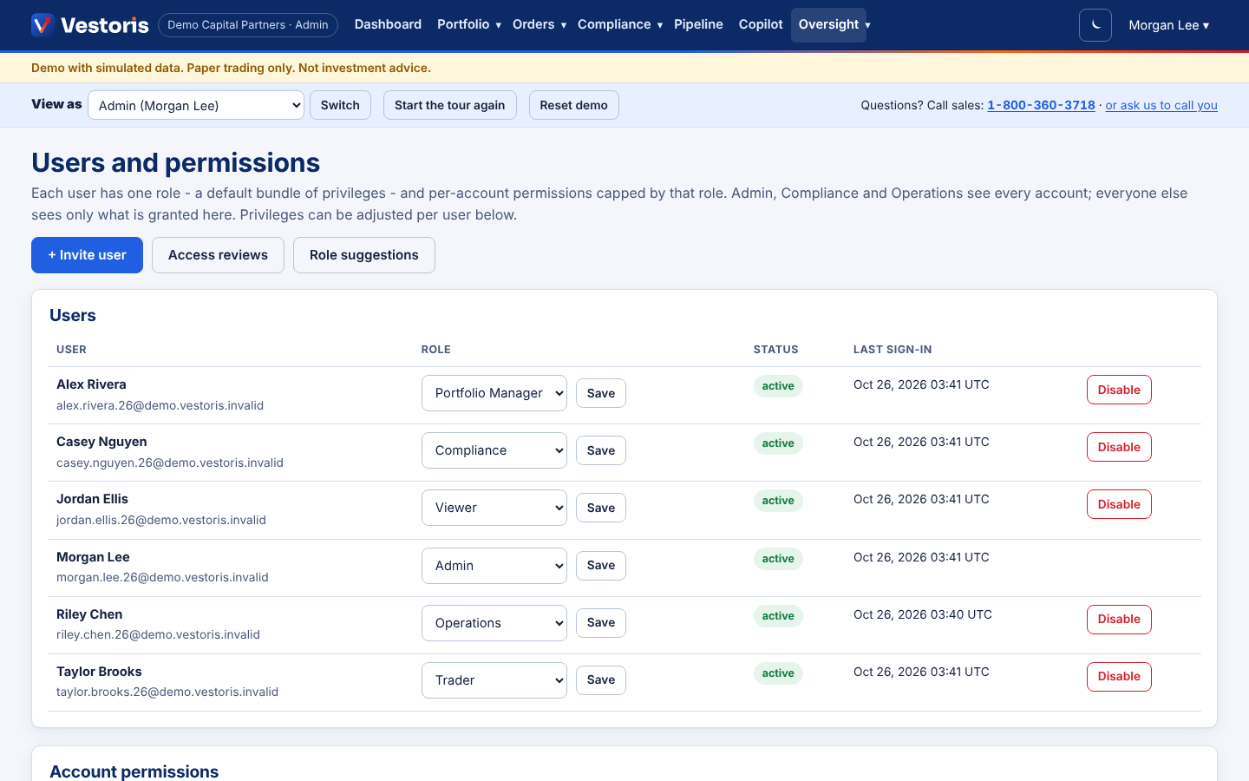This screenshot has width=1249, height=781.
Task: Expand the Compliance menu
Action: (x=620, y=24)
